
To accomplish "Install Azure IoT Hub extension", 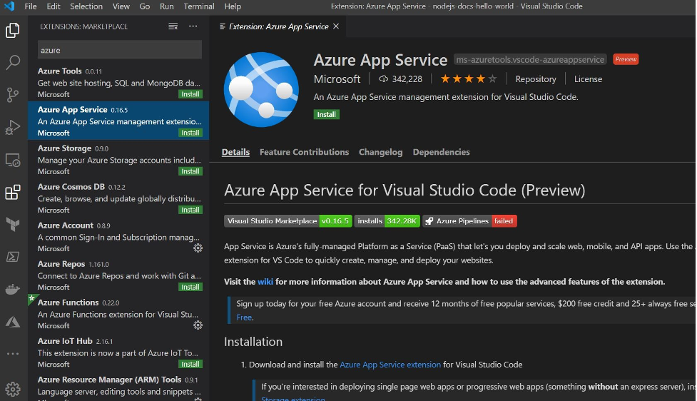I will pos(190,364).
